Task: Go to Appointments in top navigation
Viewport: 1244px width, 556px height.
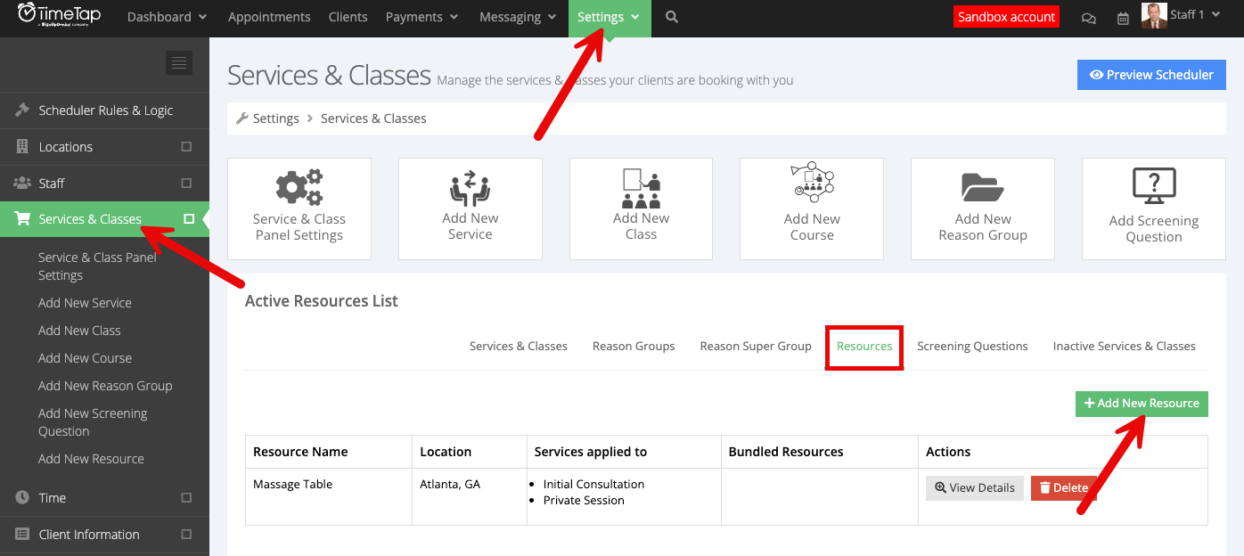Action: [269, 17]
